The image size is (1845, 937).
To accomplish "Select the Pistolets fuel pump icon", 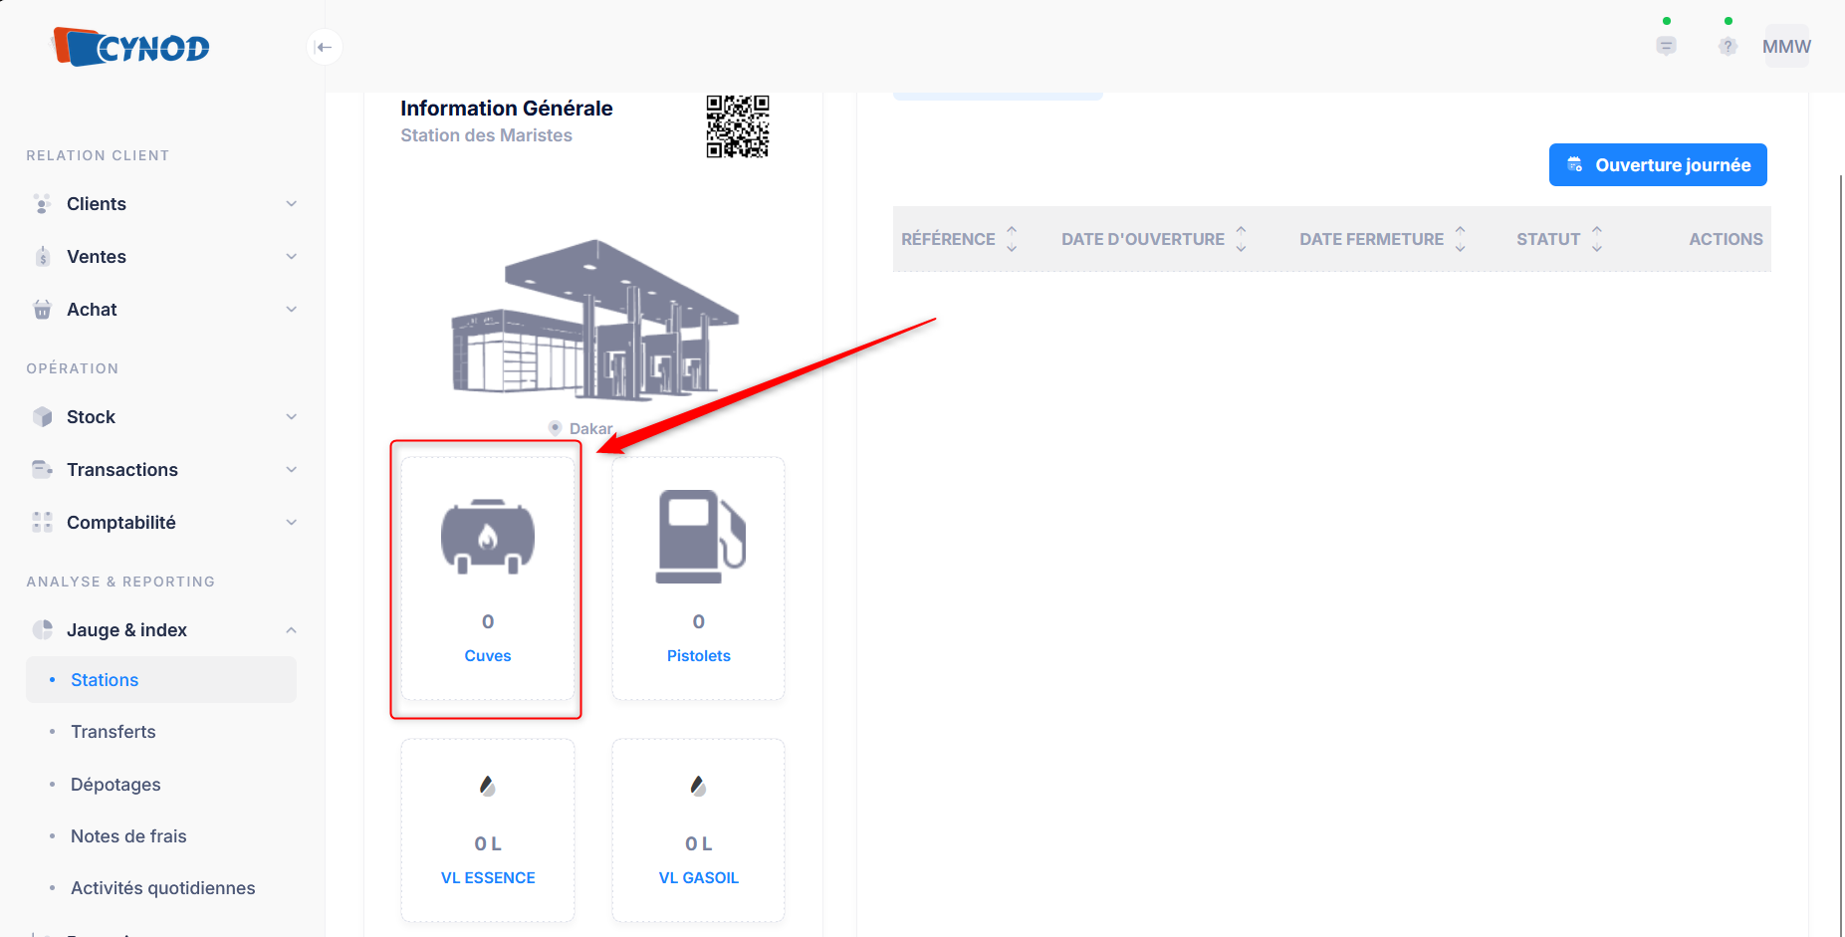I will coord(700,536).
